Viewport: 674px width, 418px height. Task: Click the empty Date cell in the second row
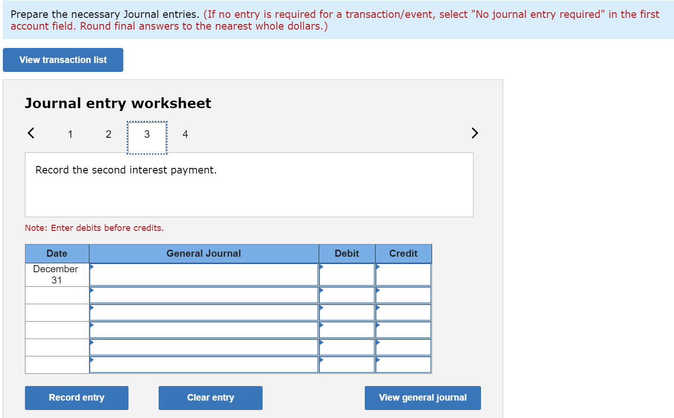[56, 295]
